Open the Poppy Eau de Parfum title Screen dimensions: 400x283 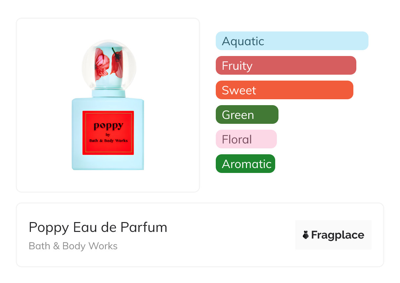(98, 227)
